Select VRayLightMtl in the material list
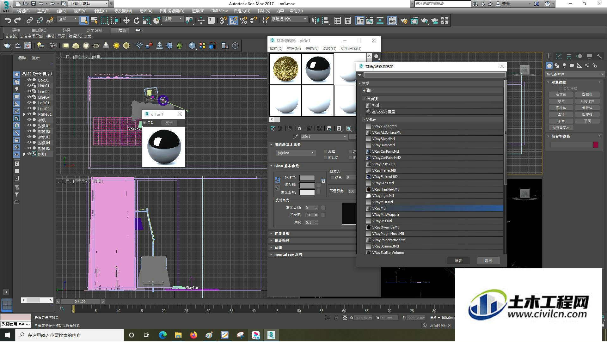607x342 pixels. (x=434, y=196)
